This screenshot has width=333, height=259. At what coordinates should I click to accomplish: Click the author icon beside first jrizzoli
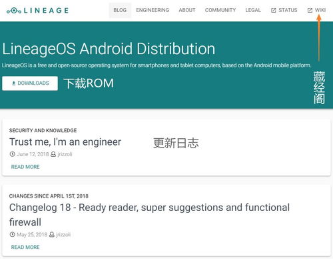[53, 154]
